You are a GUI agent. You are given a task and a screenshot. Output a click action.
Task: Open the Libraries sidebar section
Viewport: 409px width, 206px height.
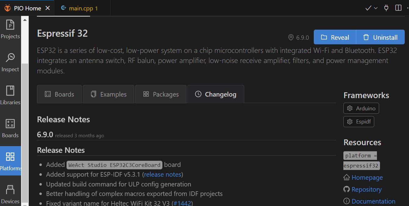[10, 96]
